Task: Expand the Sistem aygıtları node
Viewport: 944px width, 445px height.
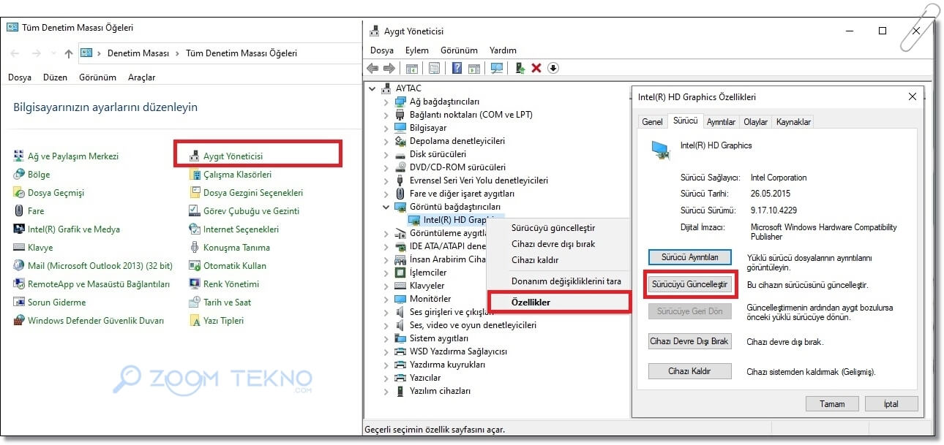Action: pos(386,338)
